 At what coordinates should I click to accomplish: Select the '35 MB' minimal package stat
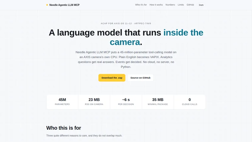click(x=158, y=102)
